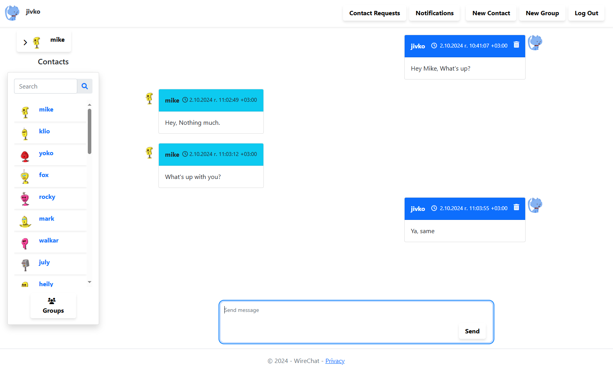Click the clock icon on jivko's 10:41:07 message

tap(434, 46)
